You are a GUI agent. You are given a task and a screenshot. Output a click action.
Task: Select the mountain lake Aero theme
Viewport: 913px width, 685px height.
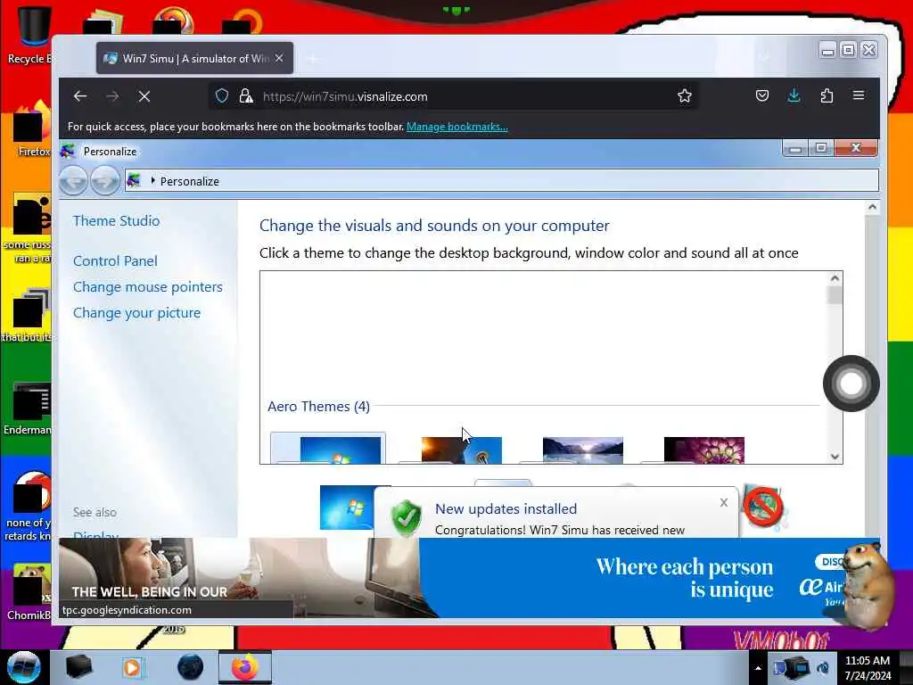pyautogui.click(x=583, y=450)
